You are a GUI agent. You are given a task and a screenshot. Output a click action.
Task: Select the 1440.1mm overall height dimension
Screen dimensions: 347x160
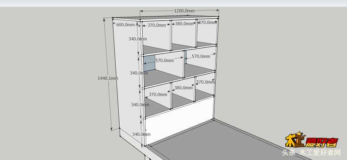coord(108,78)
